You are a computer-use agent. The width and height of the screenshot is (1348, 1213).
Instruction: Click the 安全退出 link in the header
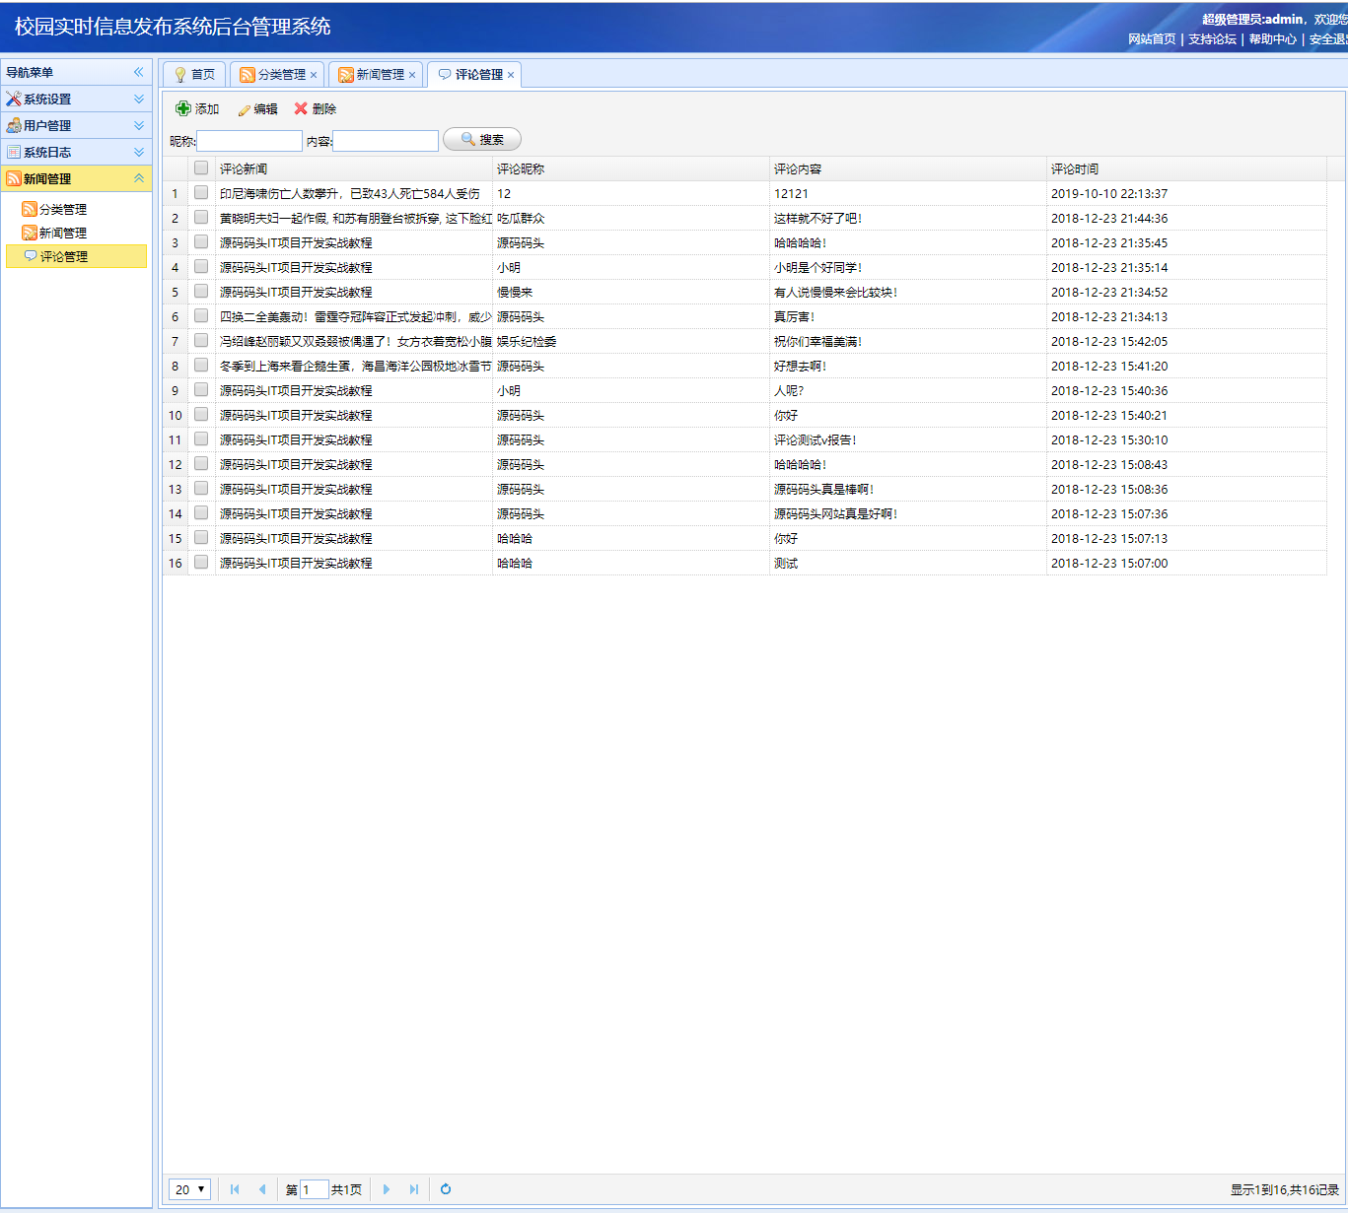coord(1328,39)
